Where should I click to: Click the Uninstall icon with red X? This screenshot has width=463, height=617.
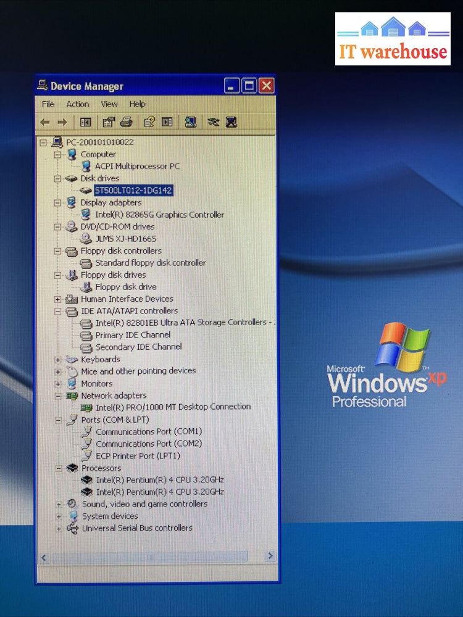(x=231, y=122)
